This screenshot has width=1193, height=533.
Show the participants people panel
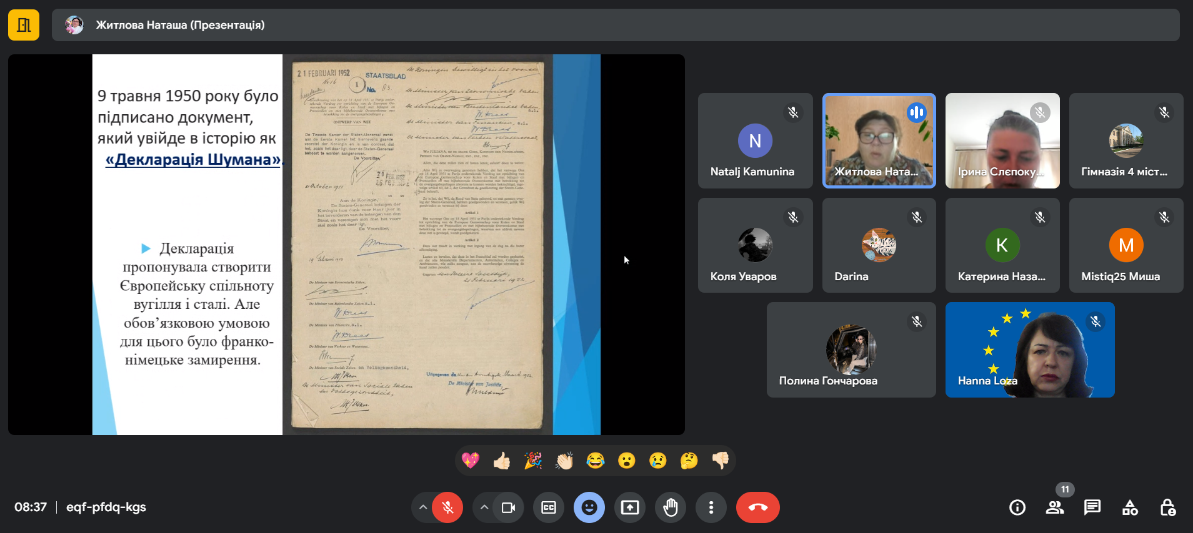pos(1054,507)
